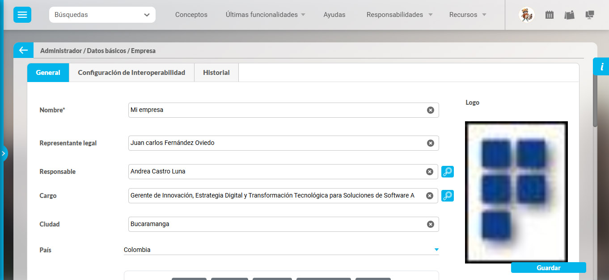Open the user avatar profile
609x280 pixels.
coord(526,15)
